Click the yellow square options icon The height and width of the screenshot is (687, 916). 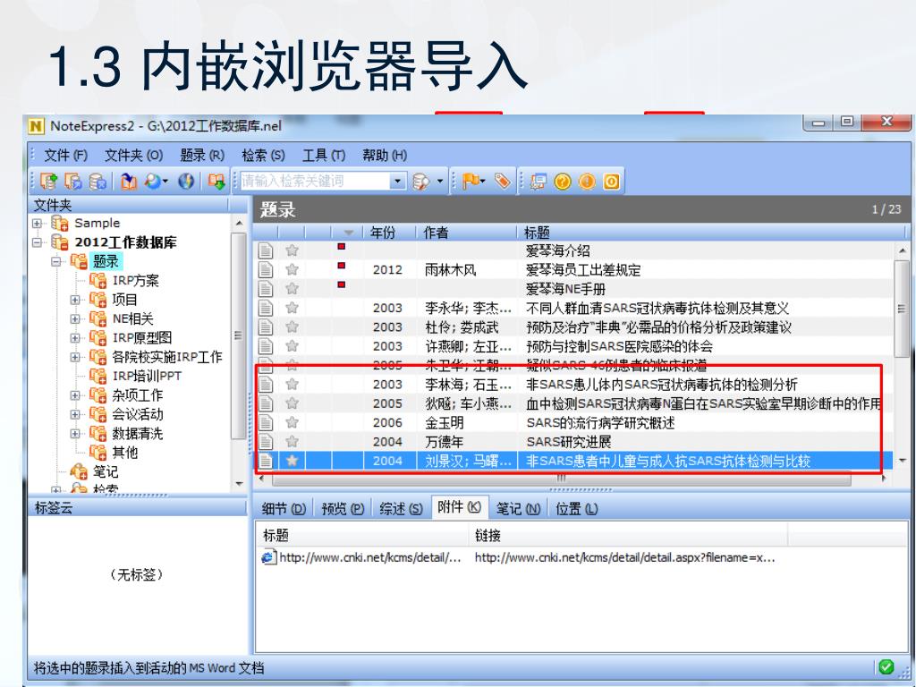pos(611,182)
